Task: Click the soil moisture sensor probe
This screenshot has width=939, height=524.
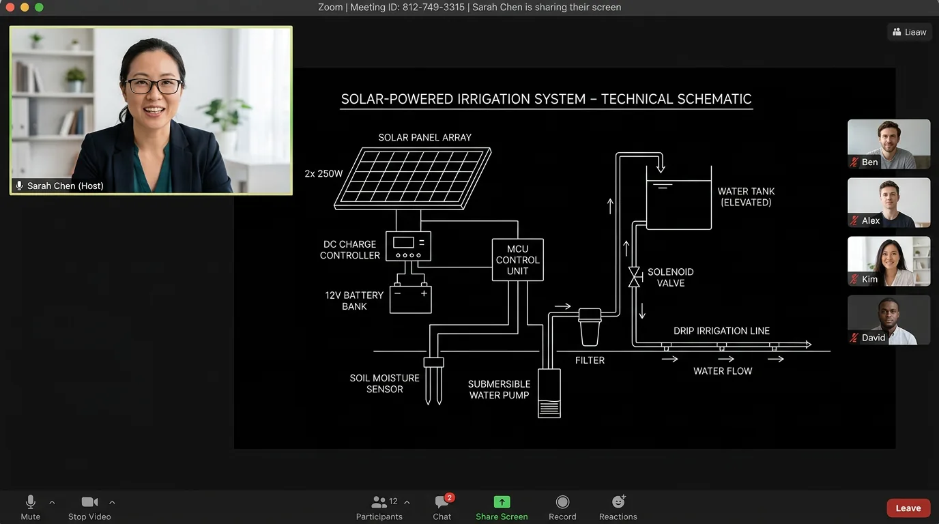Action: point(434,381)
